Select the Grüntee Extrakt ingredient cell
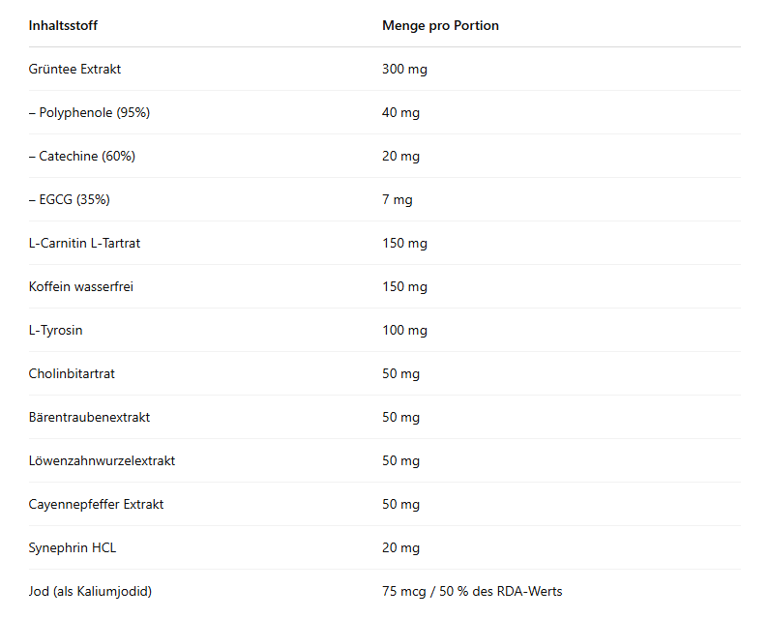The width and height of the screenshot is (768, 618). point(74,69)
